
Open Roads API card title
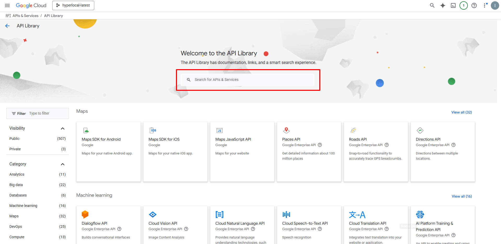pos(358,139)
